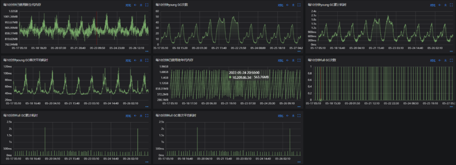Open the ellipsis menu of young GC次数 panel
Image resolution: width=456 pixels, height=165 pixels.
coord(299,51)
